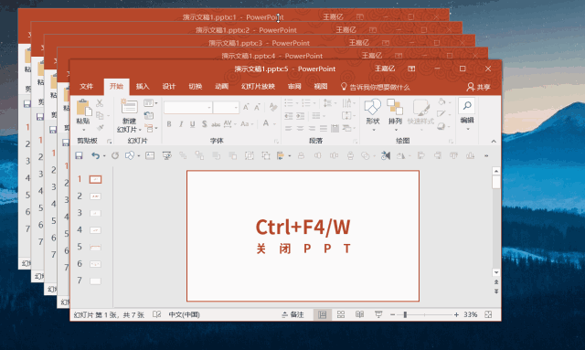Click the Arrange (排列) icon
The width and height of the screenshot is (585, 350).
395,107
